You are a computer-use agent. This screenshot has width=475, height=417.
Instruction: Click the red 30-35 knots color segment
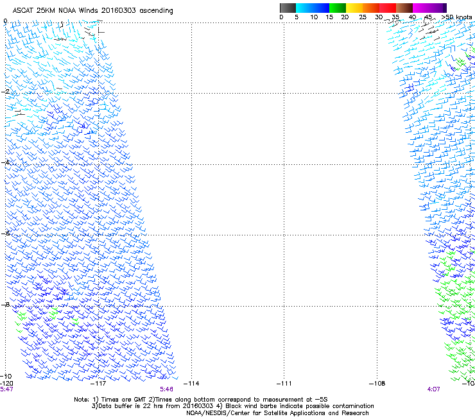388,8
